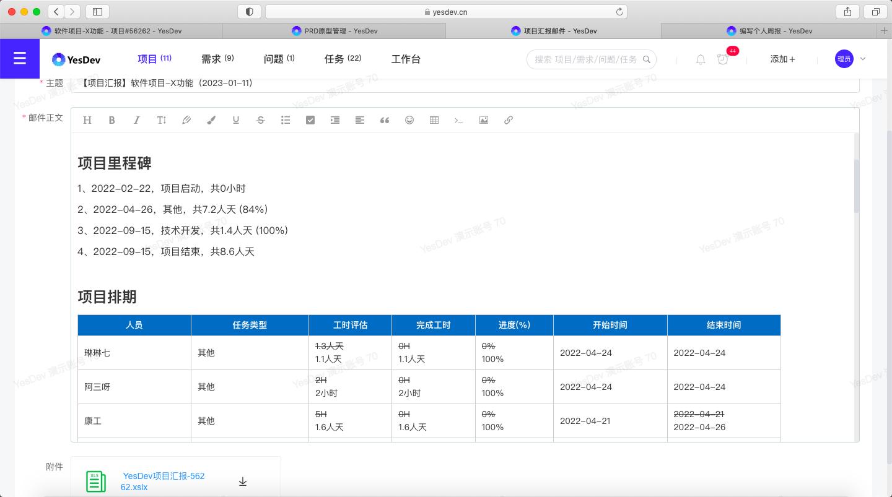The width and height of the screenshot is (892, 497).
Task: Open the 工作台 workspace page
Action: 406,59
